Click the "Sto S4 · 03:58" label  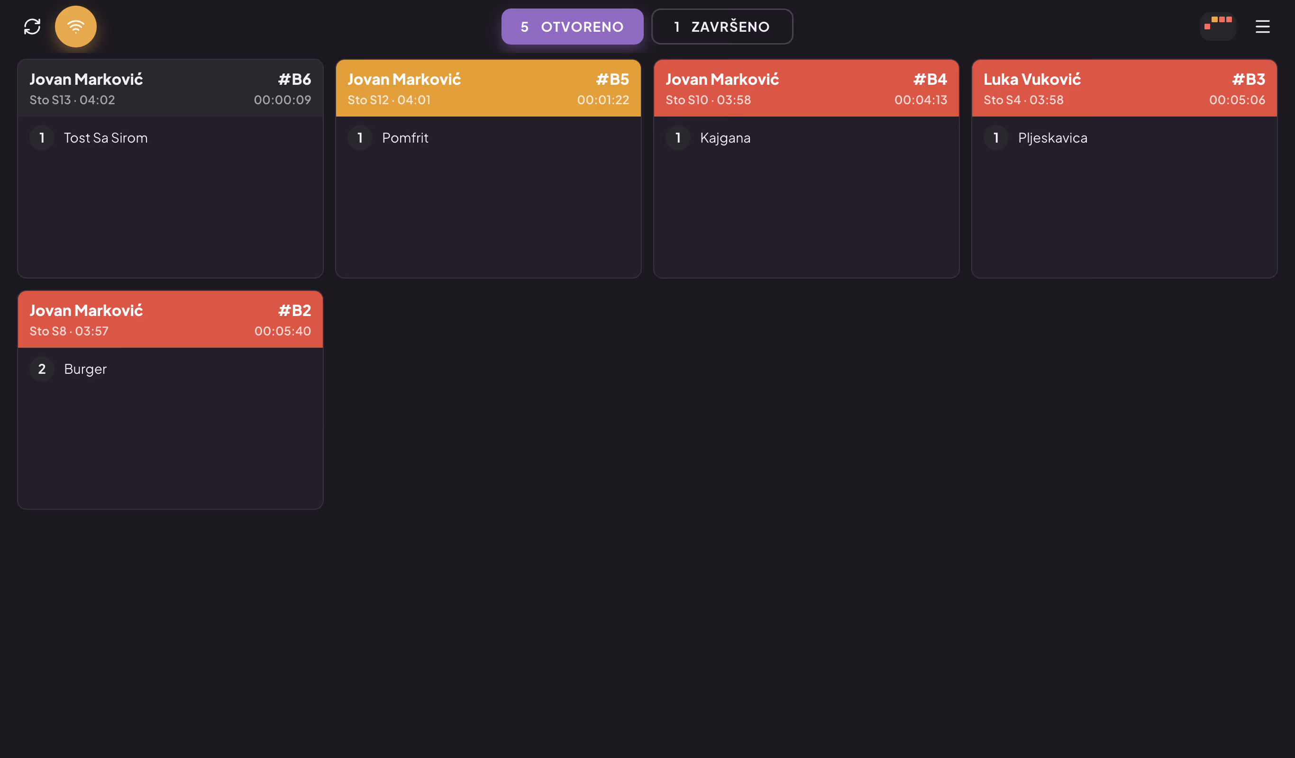pyautogui.click(x=1023, y=100)
